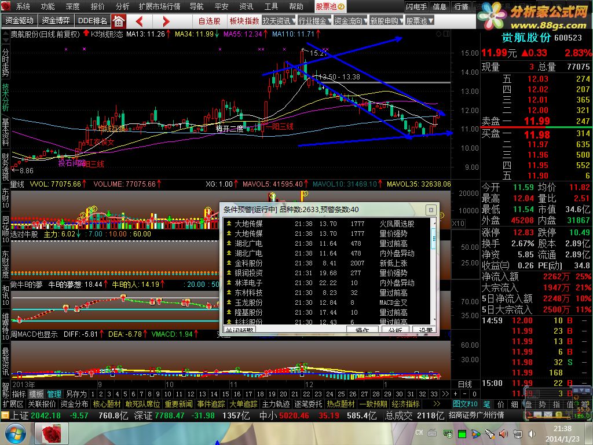Select the 核心题材 bottom tab
This screenshot has width=593, height=445.
[x=107, y=404]
